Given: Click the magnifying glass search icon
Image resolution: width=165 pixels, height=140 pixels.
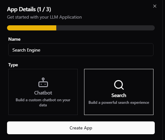Looking at the screenshot, I should coord(119,85).
